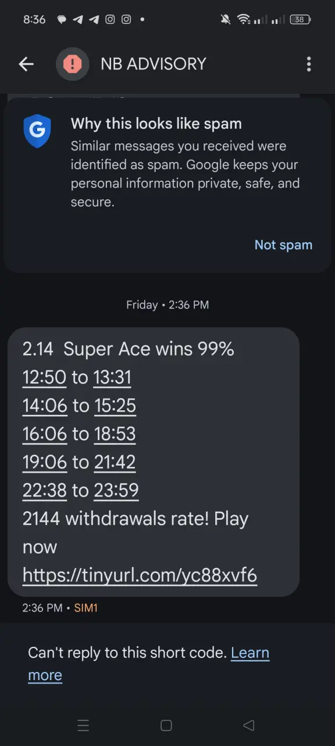The image size is (335, 746).
Task: Open the tinyurl.com link in message
Action: [x=140, y=575]
